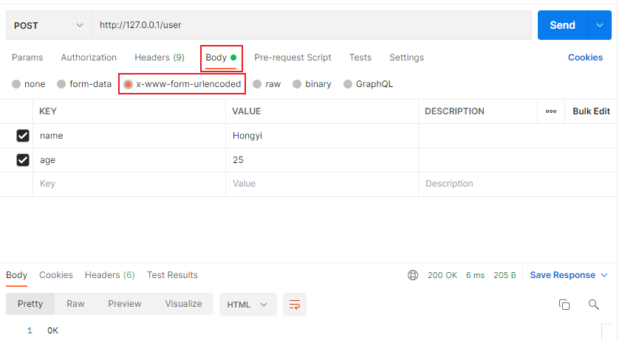Viewport: 622px width, 340px height.
Task: Open the three-dots column options menu
Action: [x=551, y=111]
